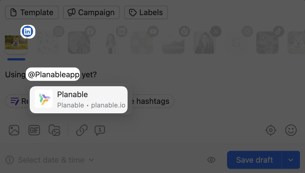The height and width of the screenshot is (173, 305).
Task: Add a first comment via speech bubble icon
Action: click(100, 130)
